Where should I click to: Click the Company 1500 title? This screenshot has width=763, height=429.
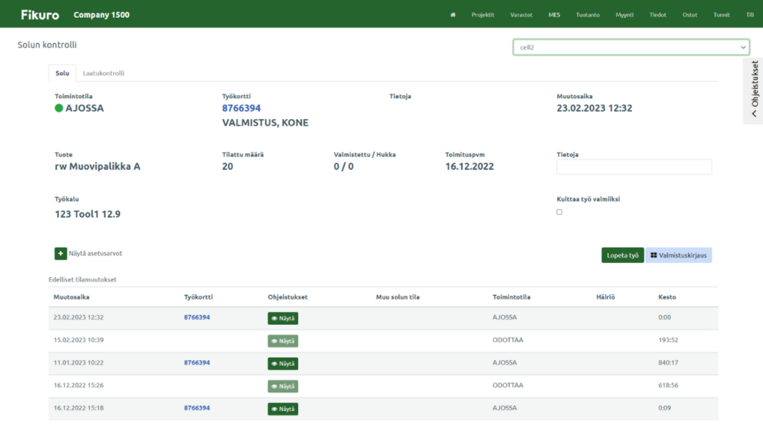point(101,15)
